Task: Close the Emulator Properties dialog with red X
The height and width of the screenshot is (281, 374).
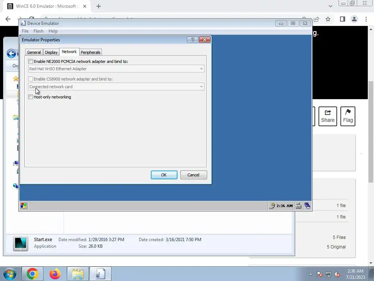Action: point(205,40)
